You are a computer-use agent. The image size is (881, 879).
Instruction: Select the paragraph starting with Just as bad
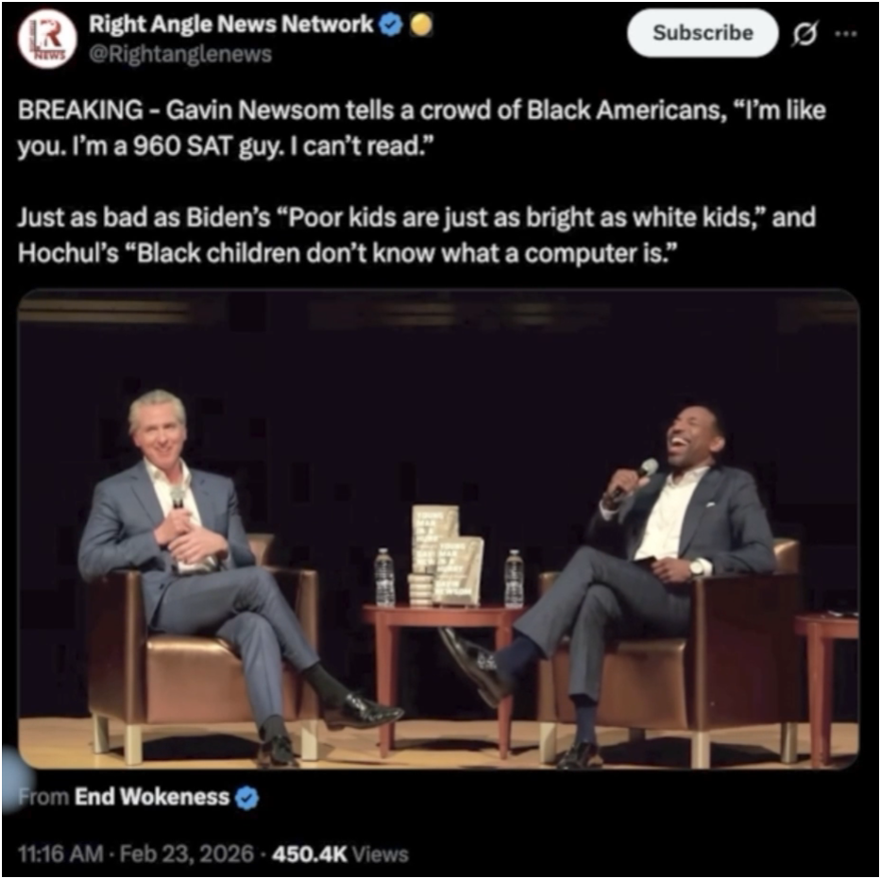point(416,235)
